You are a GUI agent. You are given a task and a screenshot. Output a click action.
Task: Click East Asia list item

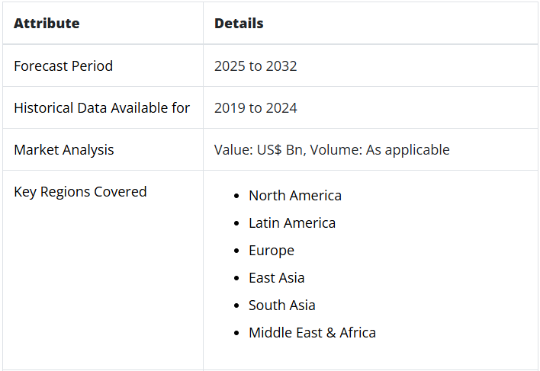click(277, 278)
